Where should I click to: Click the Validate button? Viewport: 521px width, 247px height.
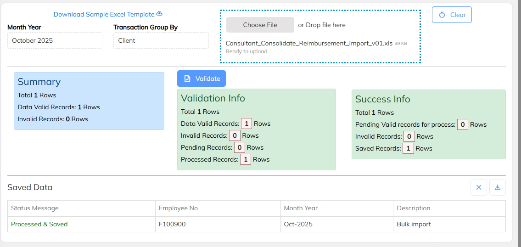click(202, 79)
